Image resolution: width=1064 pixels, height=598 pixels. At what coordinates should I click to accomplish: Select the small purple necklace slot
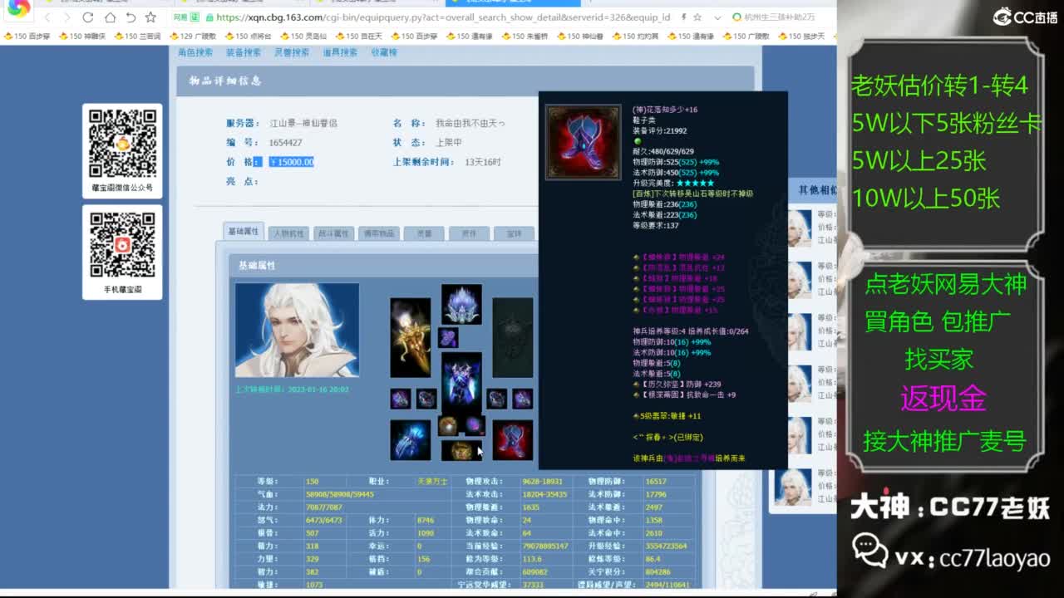coord(448,338)
